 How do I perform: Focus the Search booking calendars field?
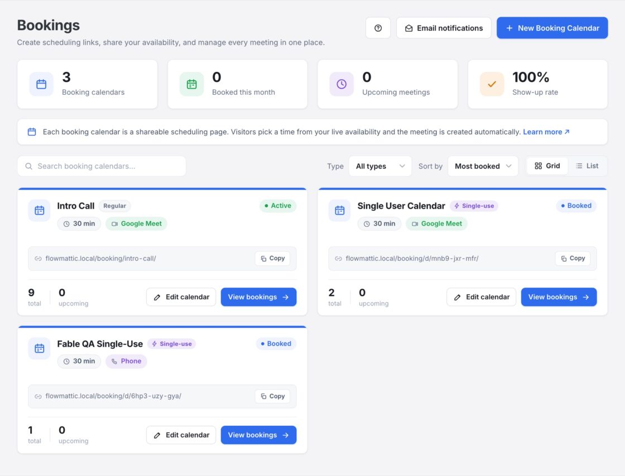[x=102, y=166]
